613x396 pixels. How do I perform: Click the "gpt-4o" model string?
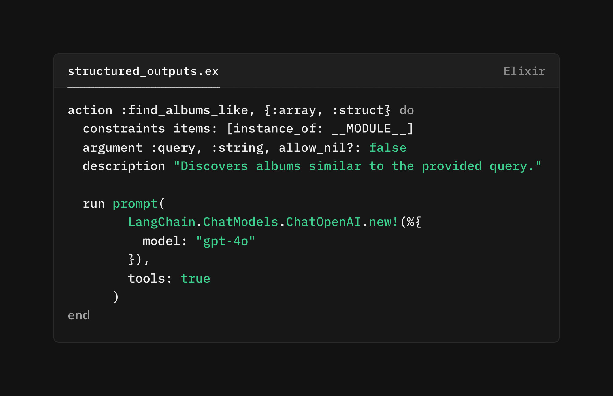tap(225, 241)
